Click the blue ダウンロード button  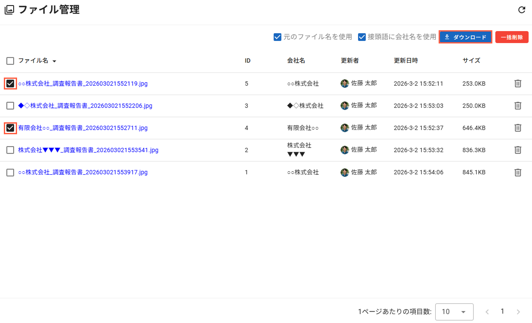(465, 37)
